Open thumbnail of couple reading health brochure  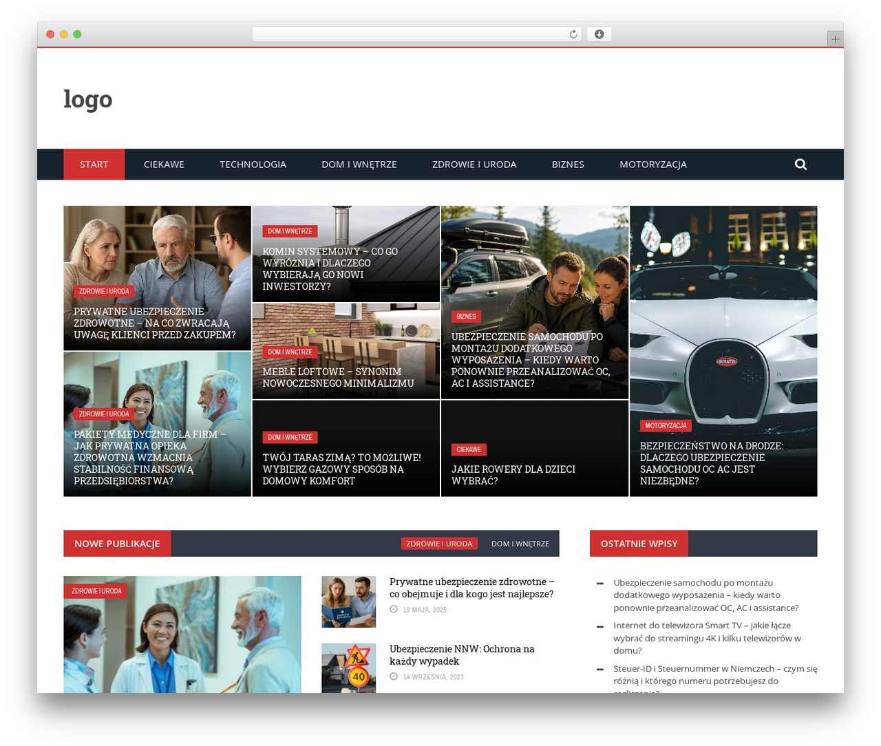click(349, 601)
